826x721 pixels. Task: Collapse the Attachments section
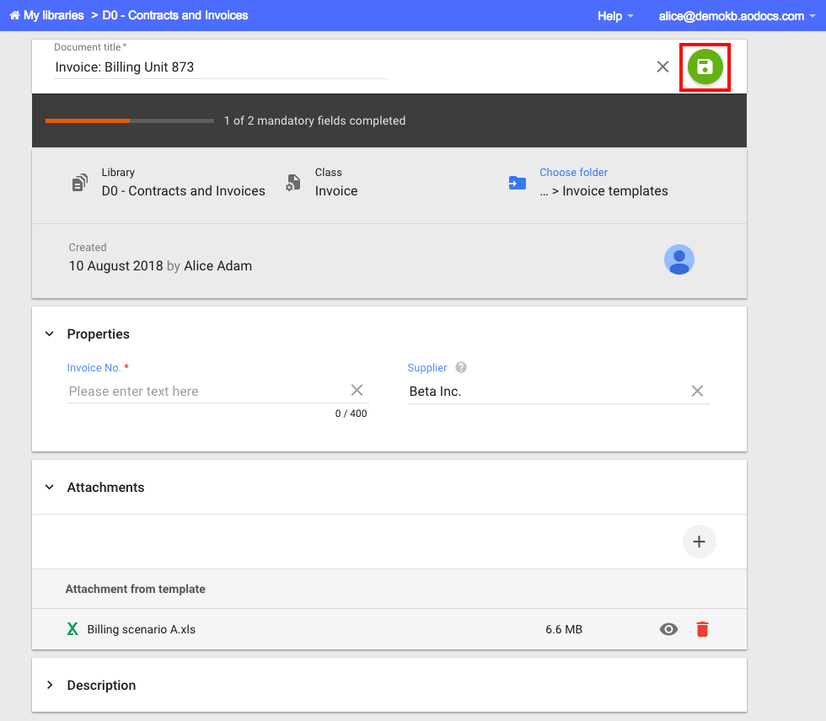(50, 487)
